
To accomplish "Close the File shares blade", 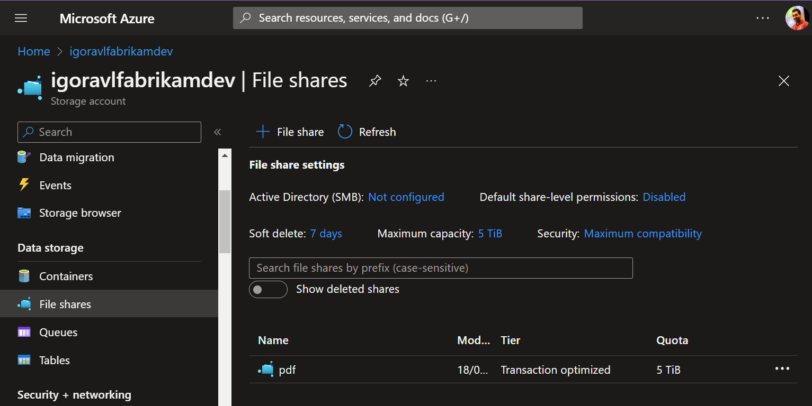I will point(784,81).
